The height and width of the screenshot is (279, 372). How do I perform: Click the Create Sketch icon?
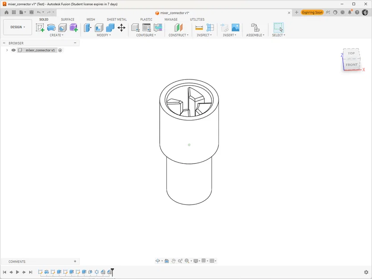tap(40, 28)
